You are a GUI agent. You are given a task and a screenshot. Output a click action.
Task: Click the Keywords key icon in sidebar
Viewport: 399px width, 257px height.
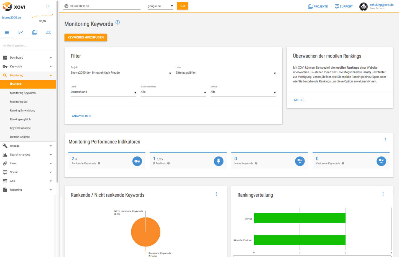(5, 66)
